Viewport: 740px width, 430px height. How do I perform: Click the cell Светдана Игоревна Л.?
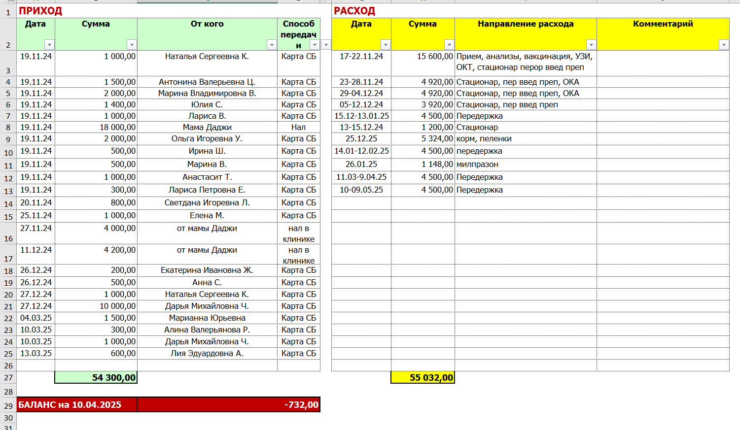pos(207,202)
